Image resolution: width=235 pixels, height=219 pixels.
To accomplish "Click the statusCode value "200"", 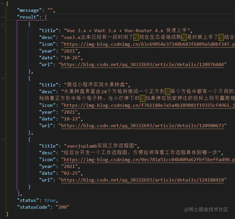I will [x=63, y=207].
